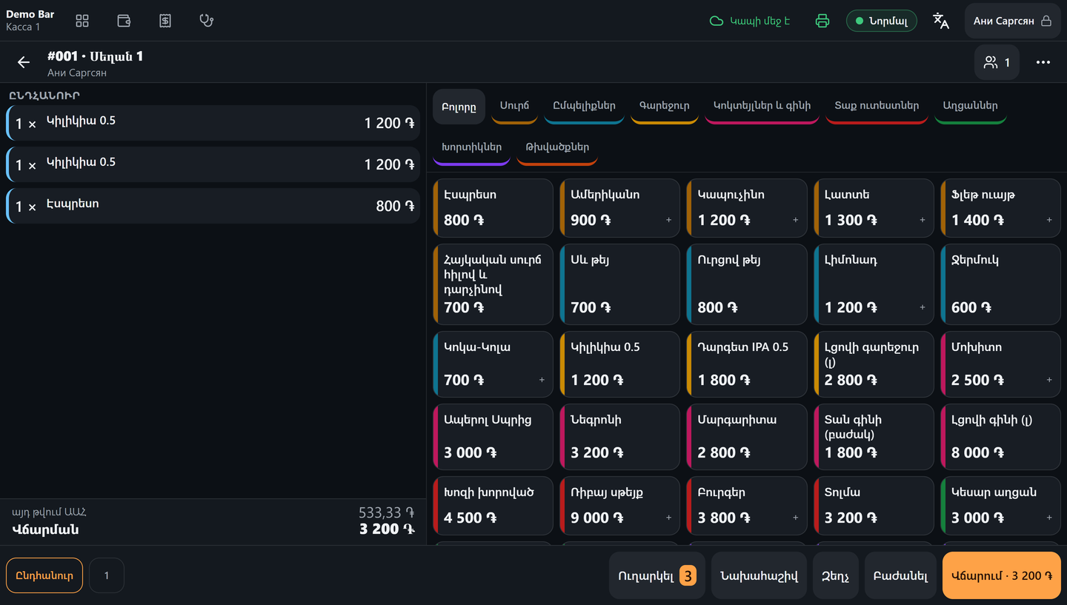This screenshot has height=605, width=1067.
Task: Add 'Ռիբայ սթեյք' to the order
Action: pyautogui.click(x=620, y=506)
